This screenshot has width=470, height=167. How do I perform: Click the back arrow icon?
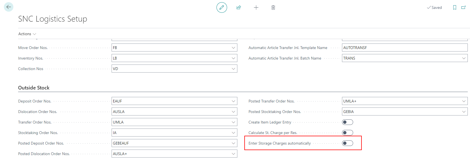(x=9, y=7)
